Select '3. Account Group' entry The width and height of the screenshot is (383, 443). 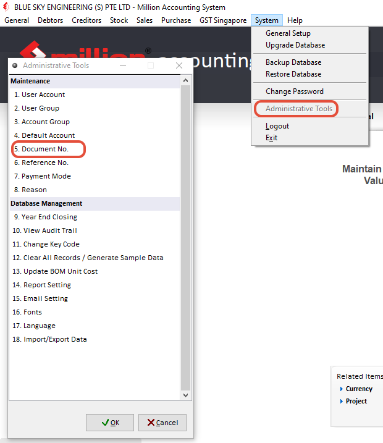point(95,122)
